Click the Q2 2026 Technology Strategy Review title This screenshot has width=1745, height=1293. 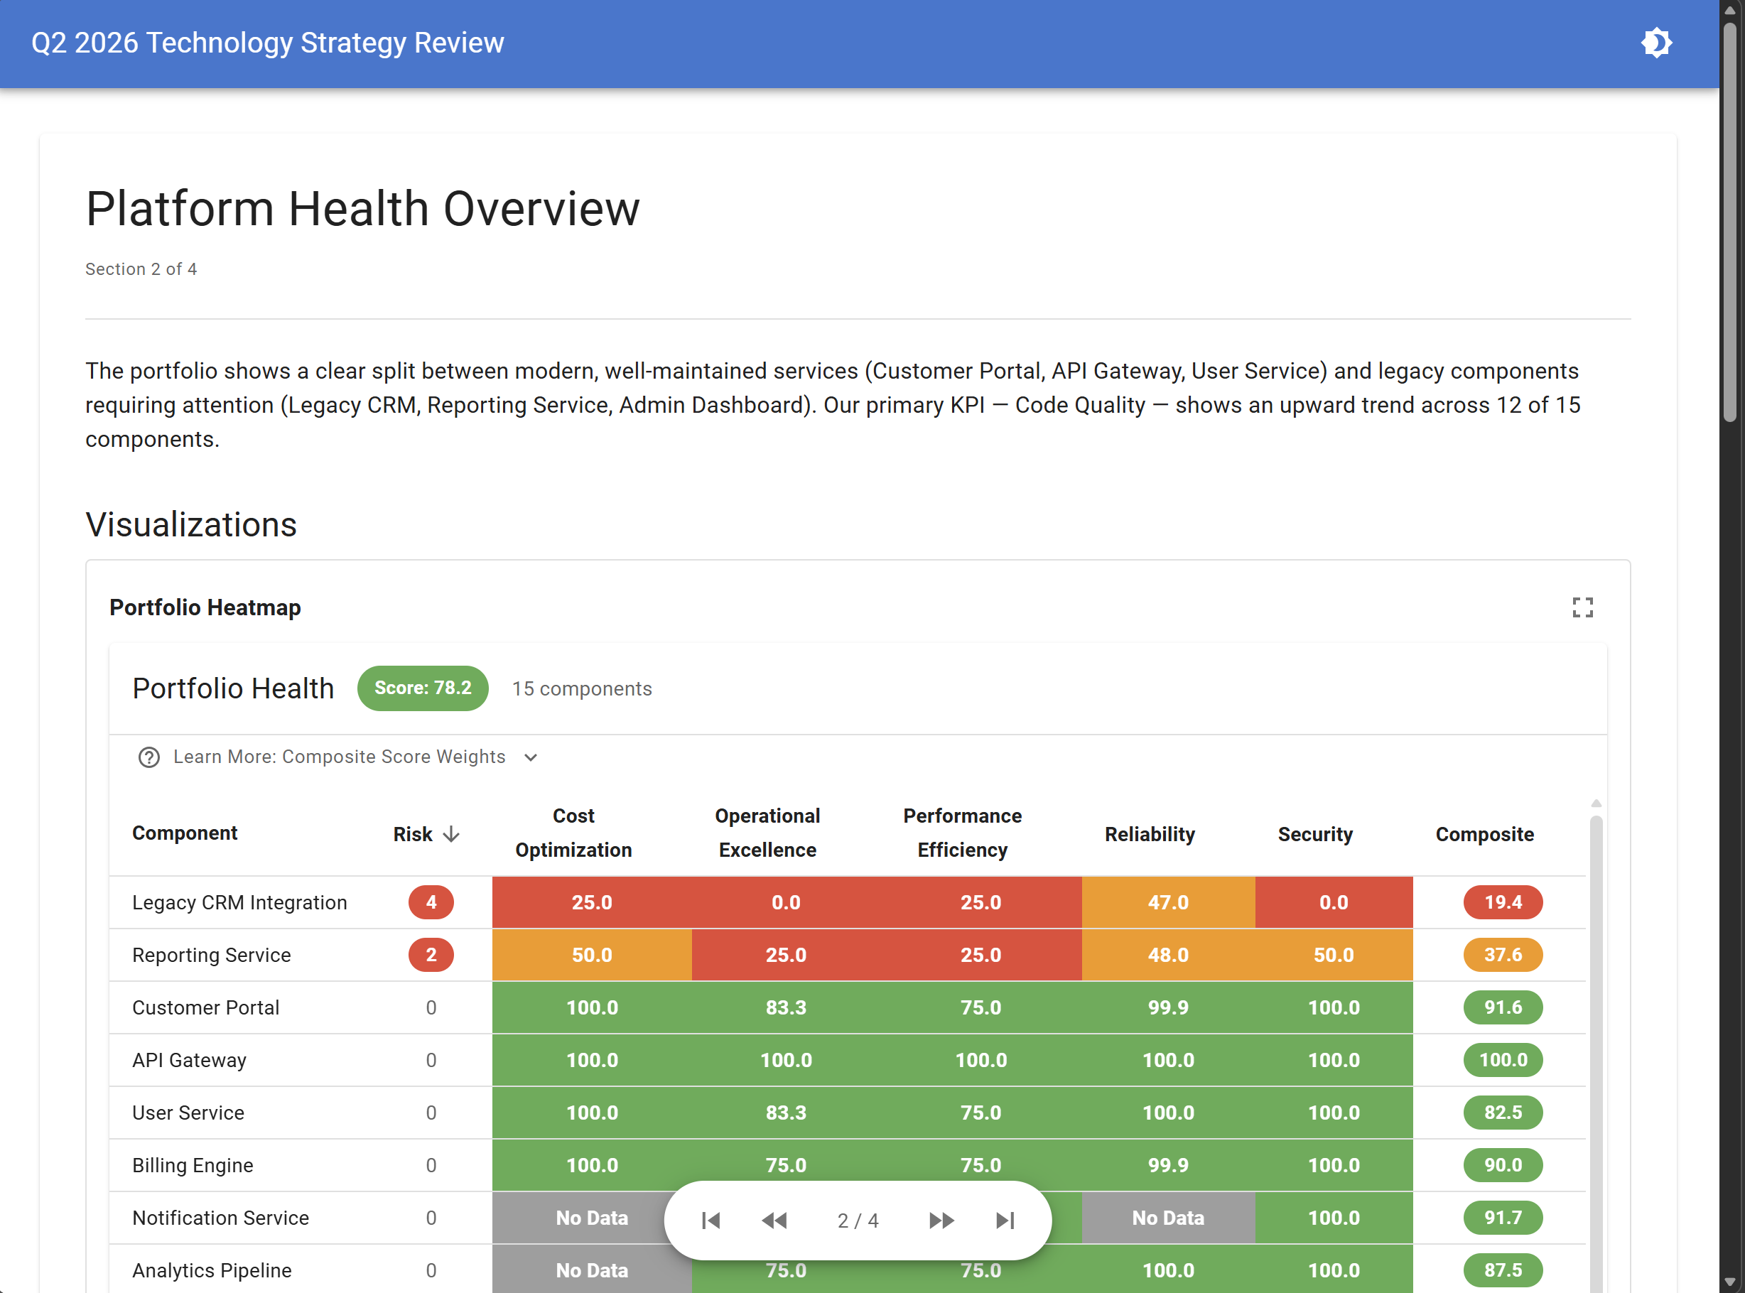[x=268, y=43]
